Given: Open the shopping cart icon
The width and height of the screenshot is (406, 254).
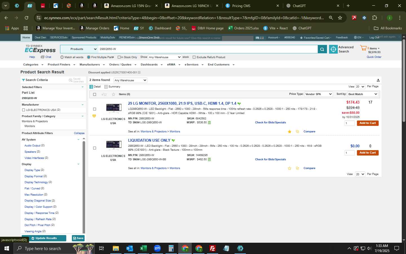Looking at the screenshot, I should pos(363,48).
